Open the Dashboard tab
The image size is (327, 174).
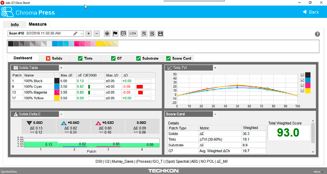23,58
